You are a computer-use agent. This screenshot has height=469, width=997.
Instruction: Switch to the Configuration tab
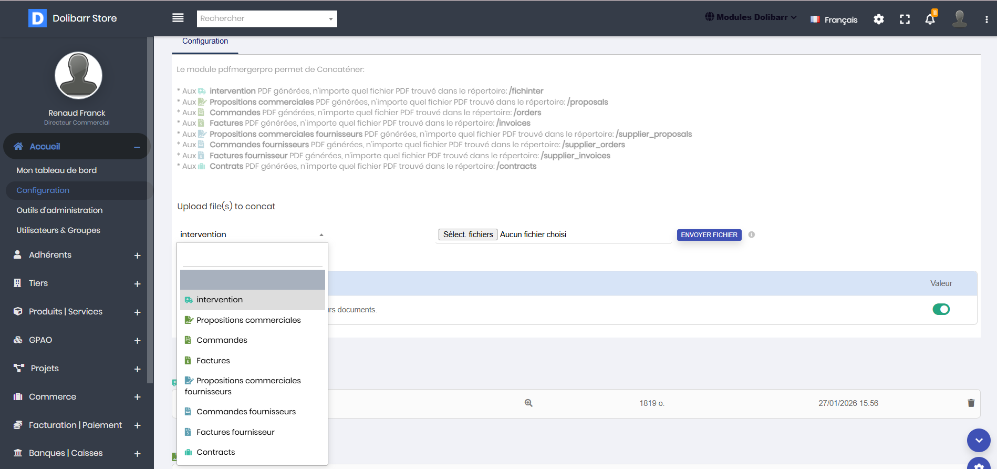205,41
